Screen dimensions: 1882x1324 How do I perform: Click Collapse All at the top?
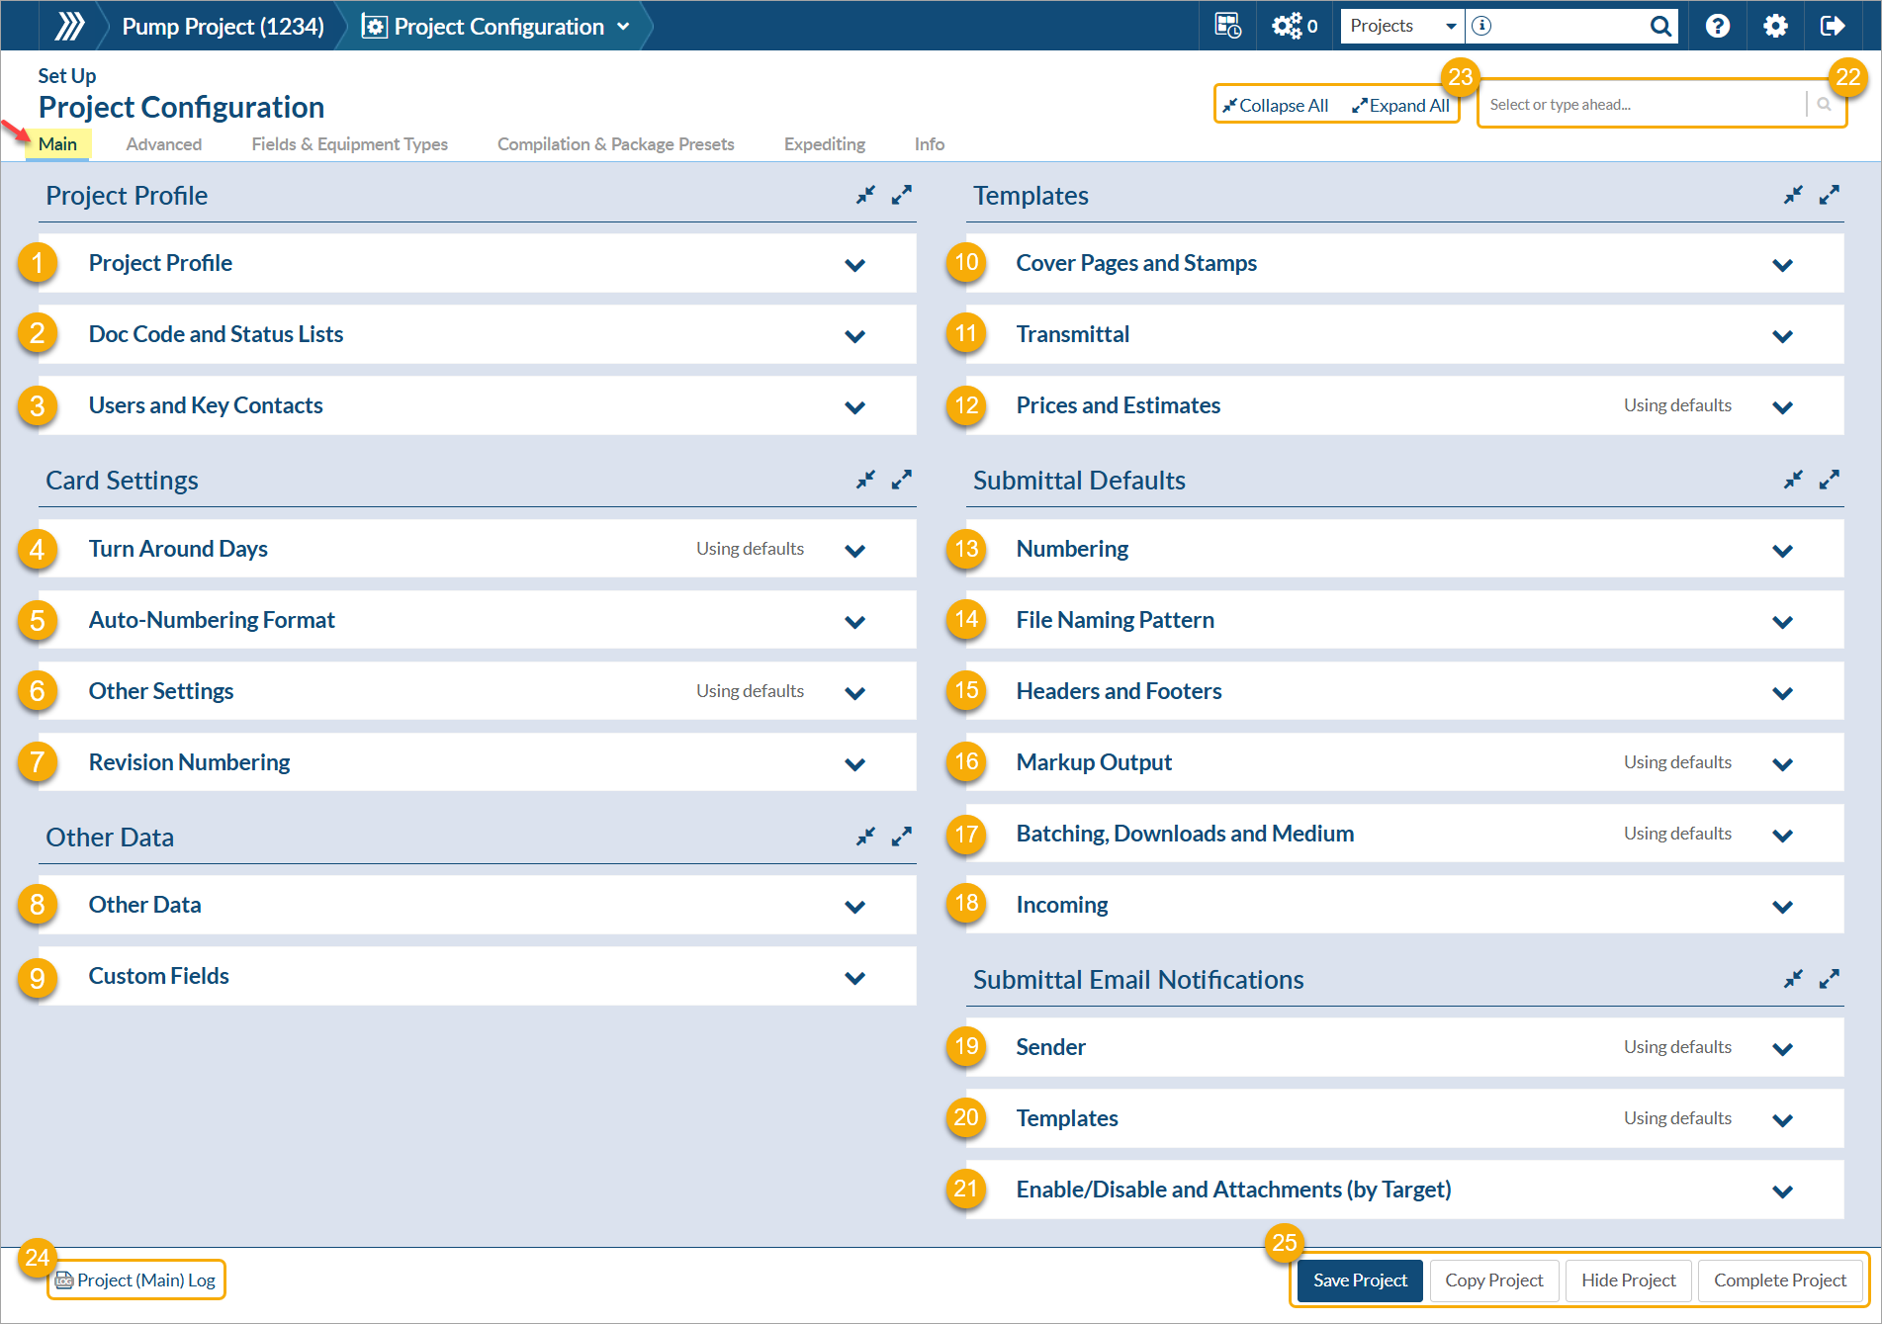point(1276,106)
